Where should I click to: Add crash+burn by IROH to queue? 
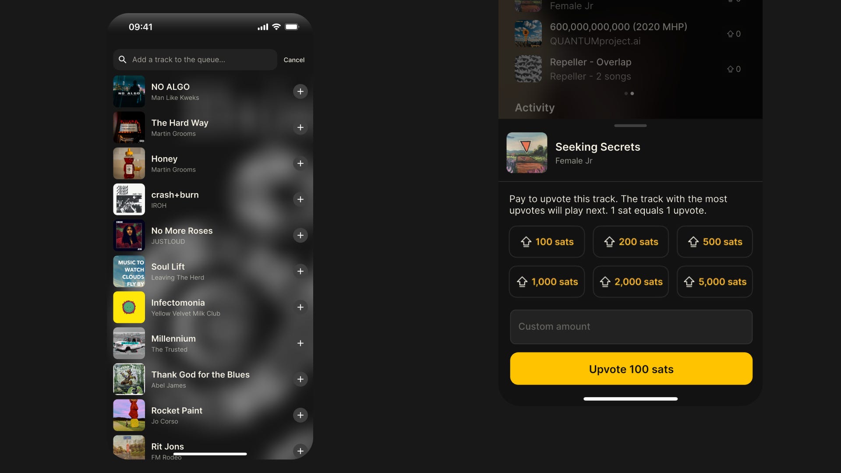[300, 199]
